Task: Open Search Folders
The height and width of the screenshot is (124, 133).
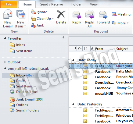Action: click(24, 110)
